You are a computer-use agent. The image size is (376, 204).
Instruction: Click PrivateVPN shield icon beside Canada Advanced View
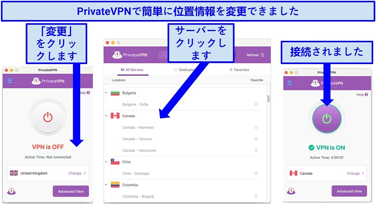[x=291, y=191]
